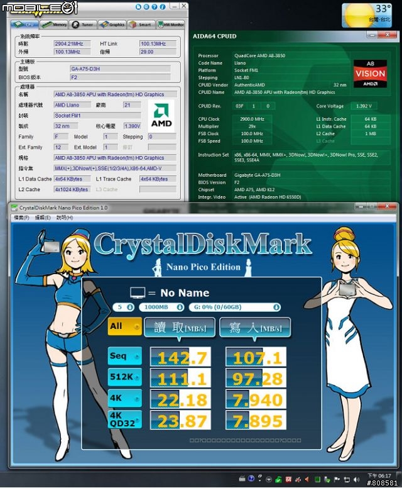Click the weather gadget showing 33°
The image size is (402, 488).
[x=367, y=16]
